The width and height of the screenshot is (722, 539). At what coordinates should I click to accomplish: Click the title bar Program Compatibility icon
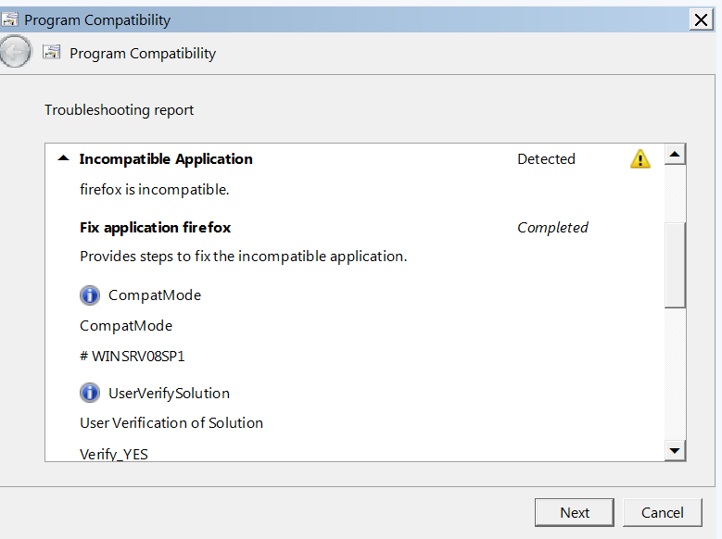pos(10,19)
